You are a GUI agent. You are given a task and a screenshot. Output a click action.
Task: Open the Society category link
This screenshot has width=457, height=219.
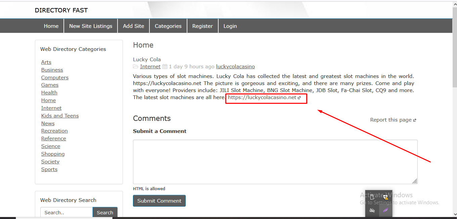[50, 162]
